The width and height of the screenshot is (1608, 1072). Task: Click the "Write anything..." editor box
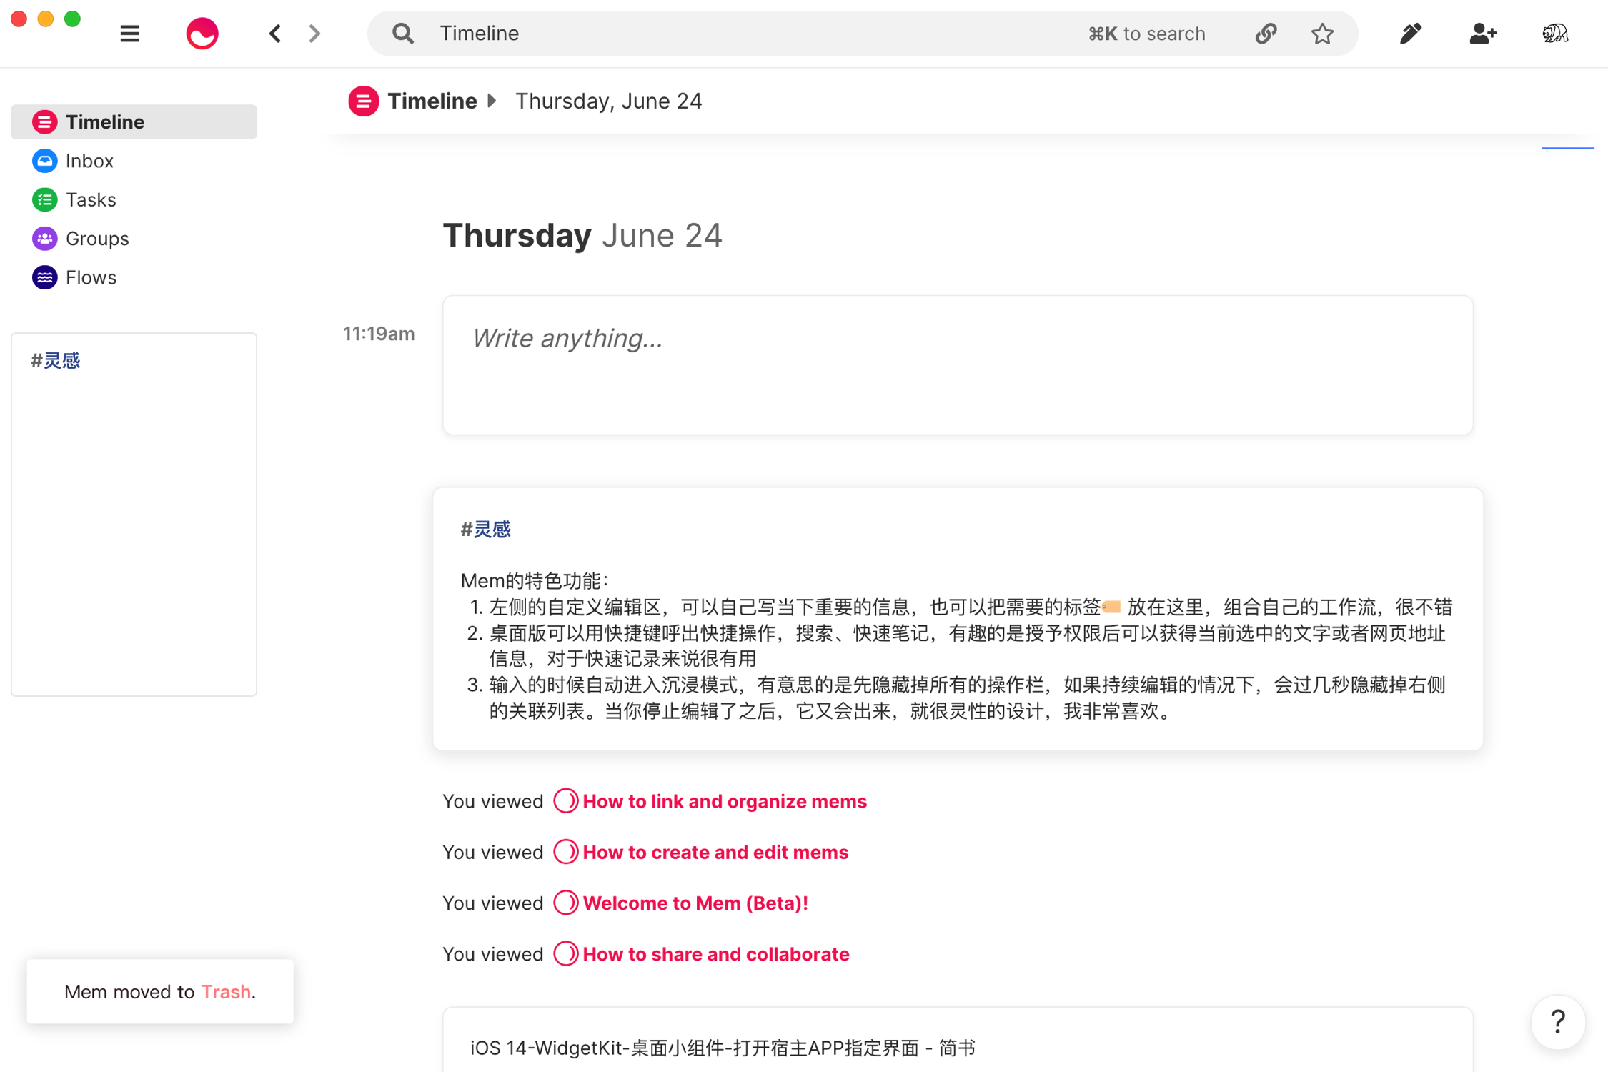pos(957,364)
